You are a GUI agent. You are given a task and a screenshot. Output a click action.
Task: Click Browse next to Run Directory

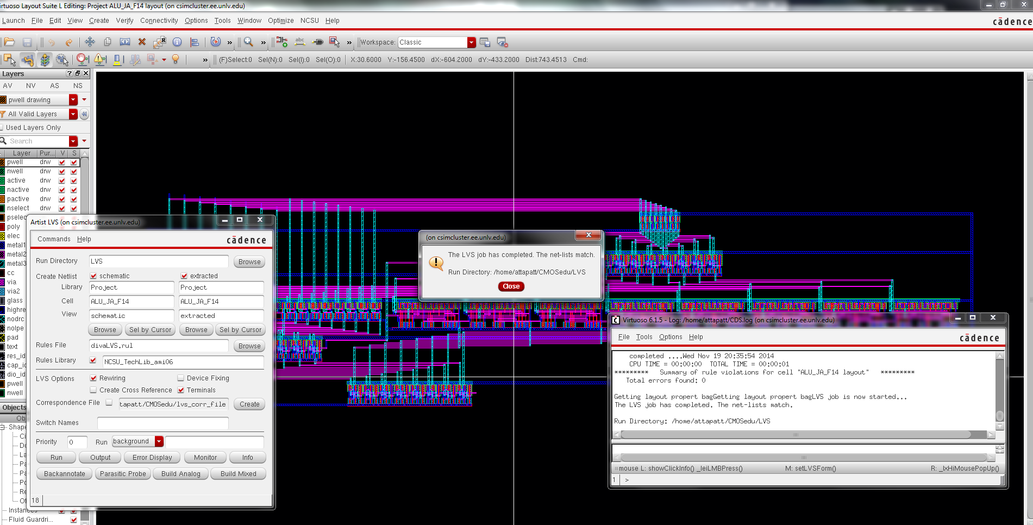(x=249, y=261)
